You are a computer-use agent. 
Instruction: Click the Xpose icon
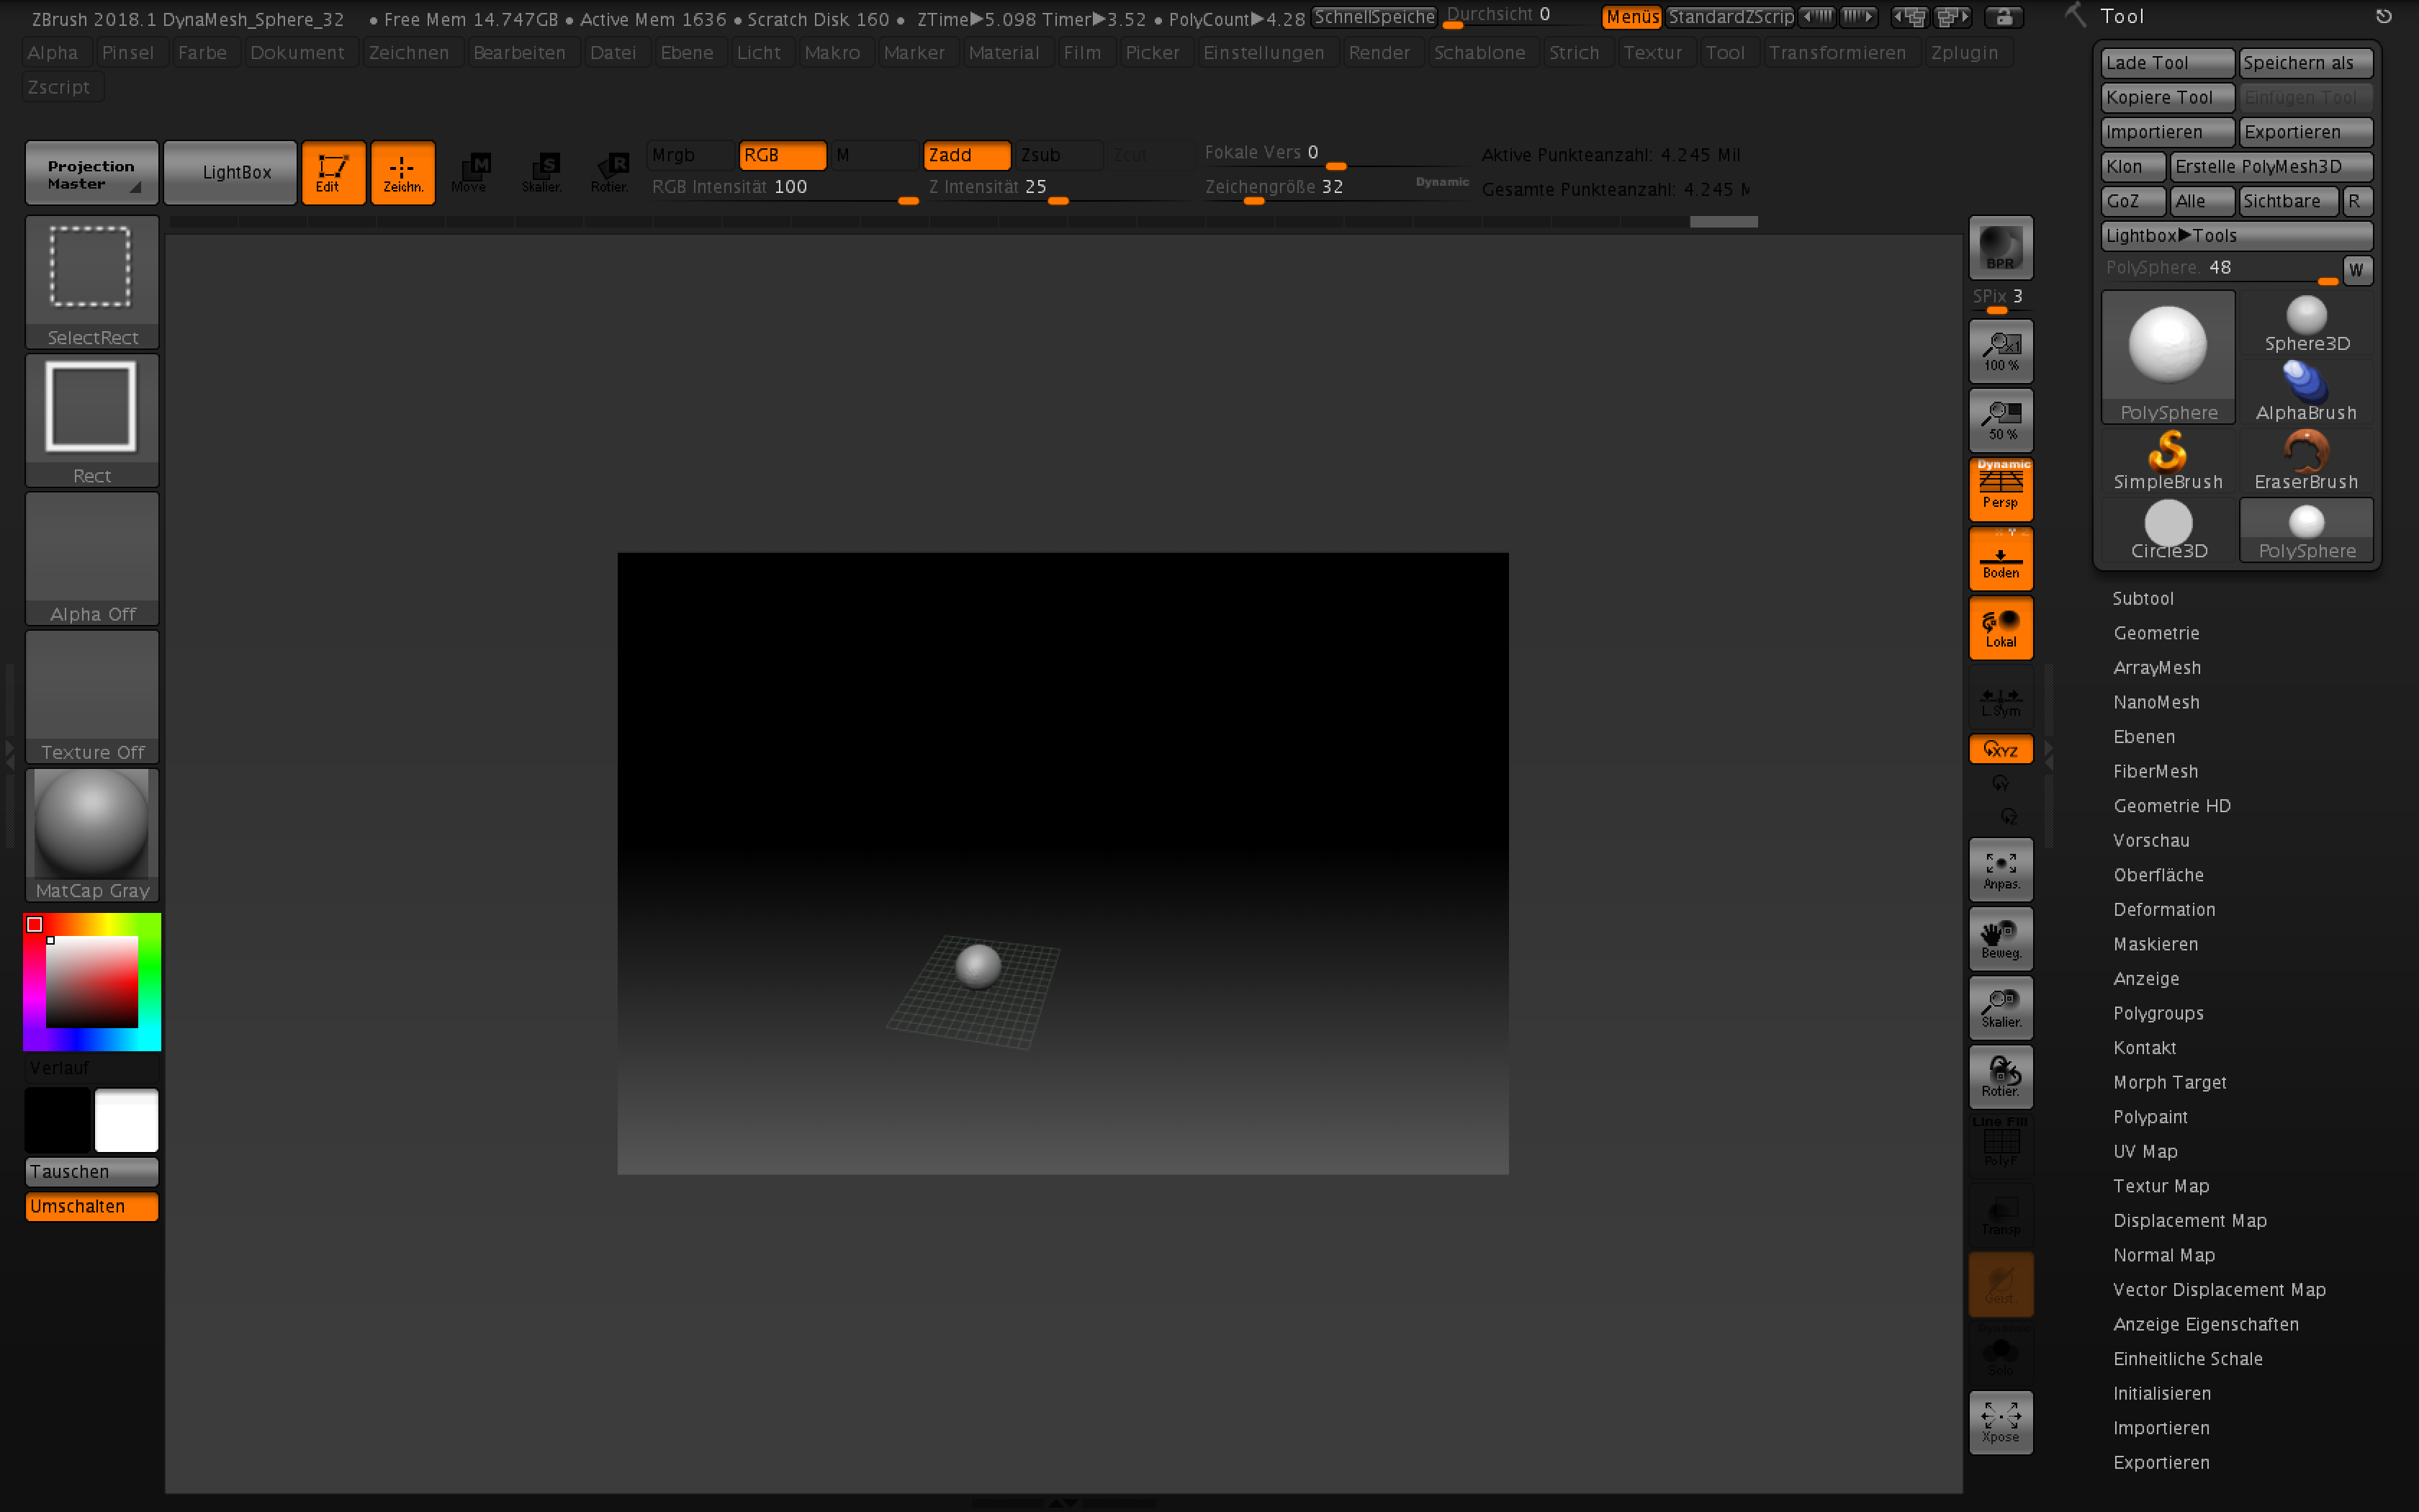[2000, 1422]
